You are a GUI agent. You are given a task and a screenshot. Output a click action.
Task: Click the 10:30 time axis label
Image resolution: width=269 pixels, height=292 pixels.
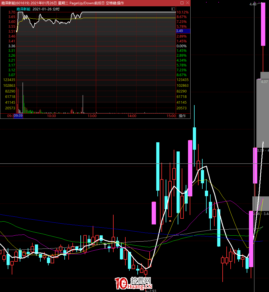52,116
